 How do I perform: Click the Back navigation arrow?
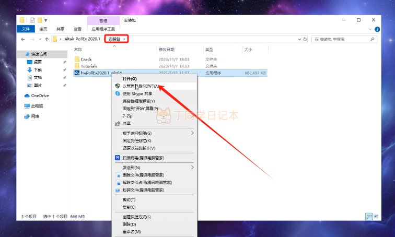[23, 39]
